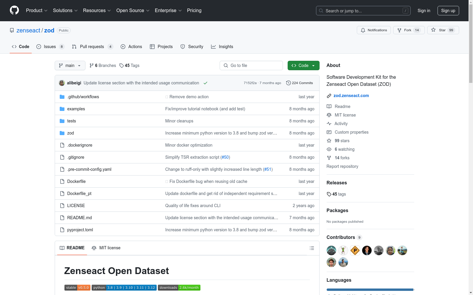This screenshot has width=473, height=295.
Task: Expand the Product menu
Action: (x=37, y=10)
